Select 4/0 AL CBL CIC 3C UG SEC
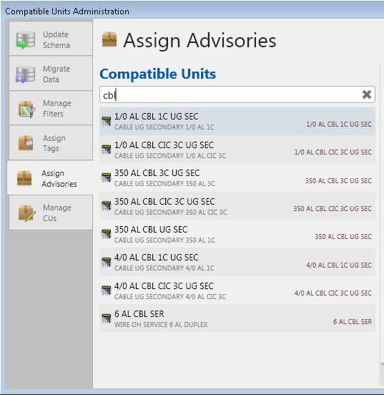 tap(237, 291)
